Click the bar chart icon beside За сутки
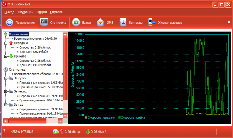 pyautogui.click(x=11, y=78)
